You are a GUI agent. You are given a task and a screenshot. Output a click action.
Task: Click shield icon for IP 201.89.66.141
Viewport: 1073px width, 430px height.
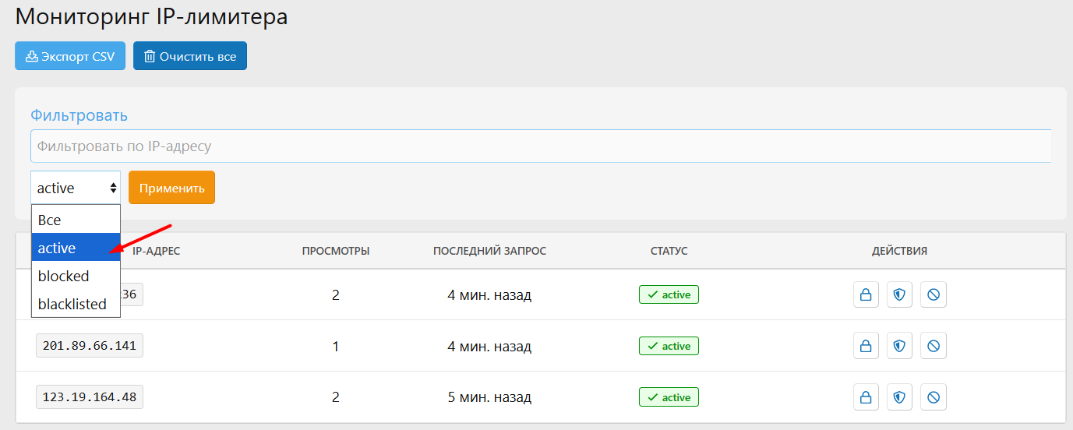tap(899, 346)
